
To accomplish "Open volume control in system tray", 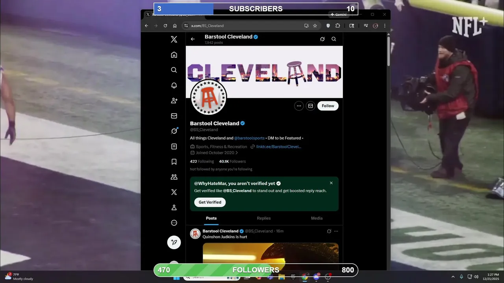I will click(476, 277).
